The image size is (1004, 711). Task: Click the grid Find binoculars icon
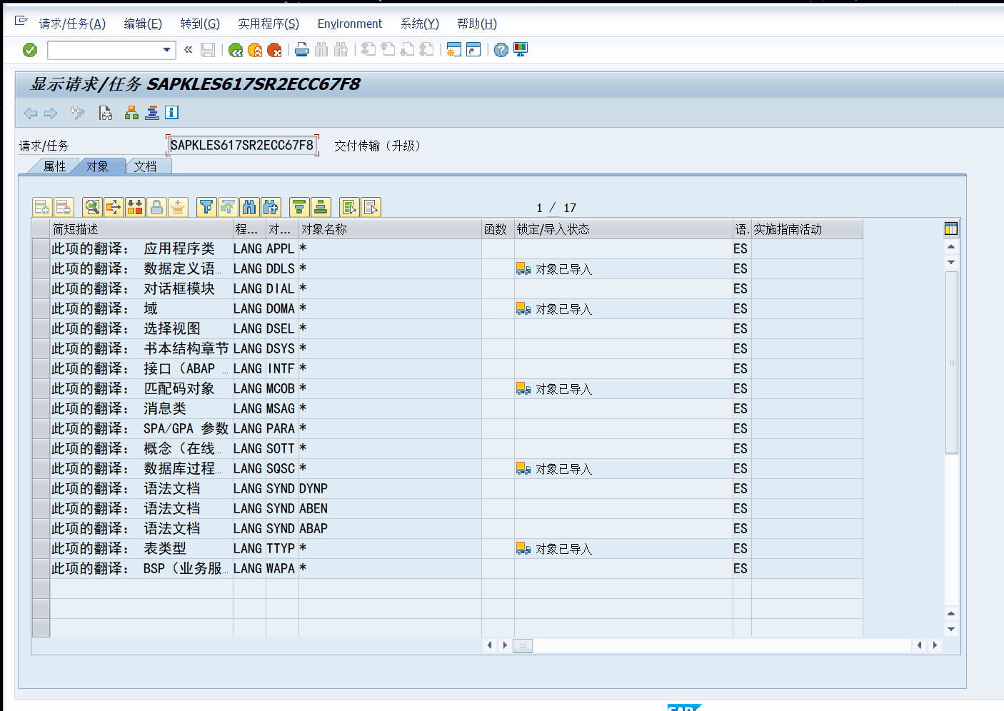point(249,207)
